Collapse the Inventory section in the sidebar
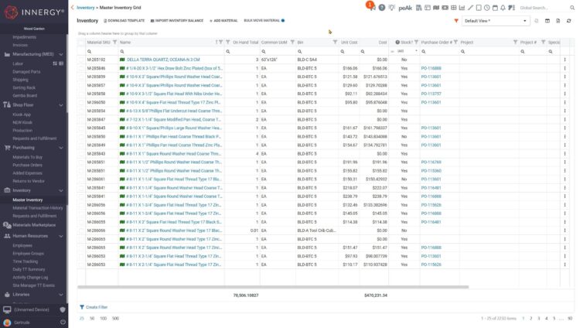The width and height of the screenshot is (583, 328). click(x=62, y=190)
